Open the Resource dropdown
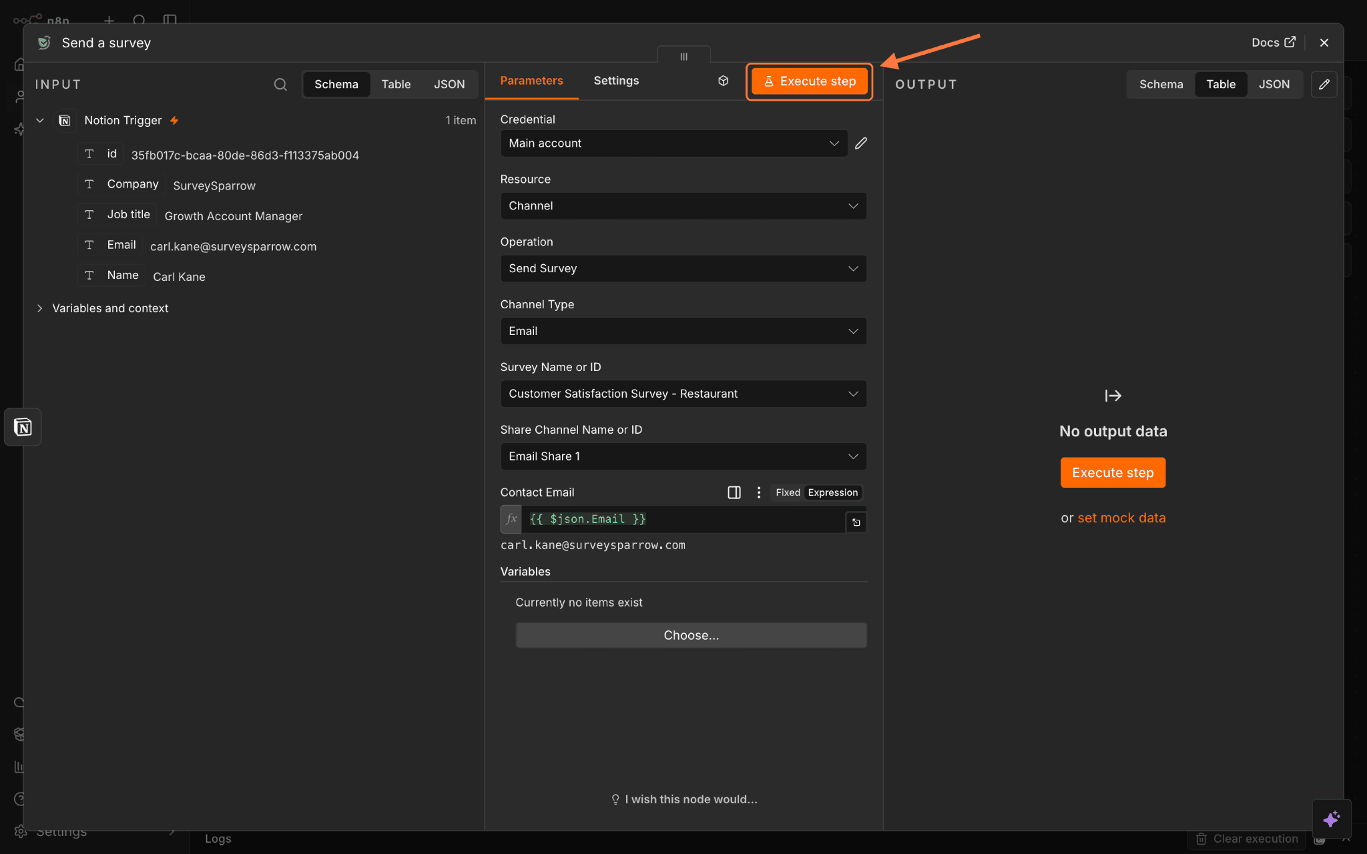 [683, 206]
